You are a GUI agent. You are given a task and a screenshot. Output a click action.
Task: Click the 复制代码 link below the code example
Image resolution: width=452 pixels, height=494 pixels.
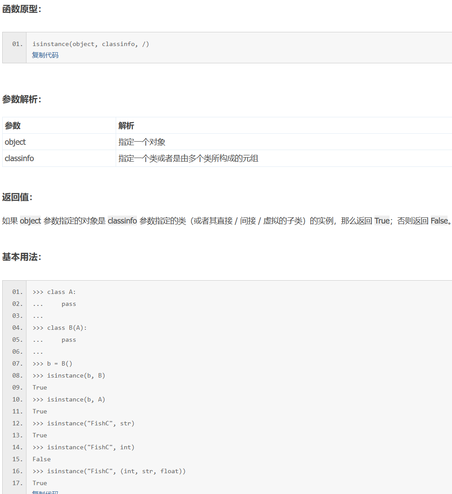[45, 492]
